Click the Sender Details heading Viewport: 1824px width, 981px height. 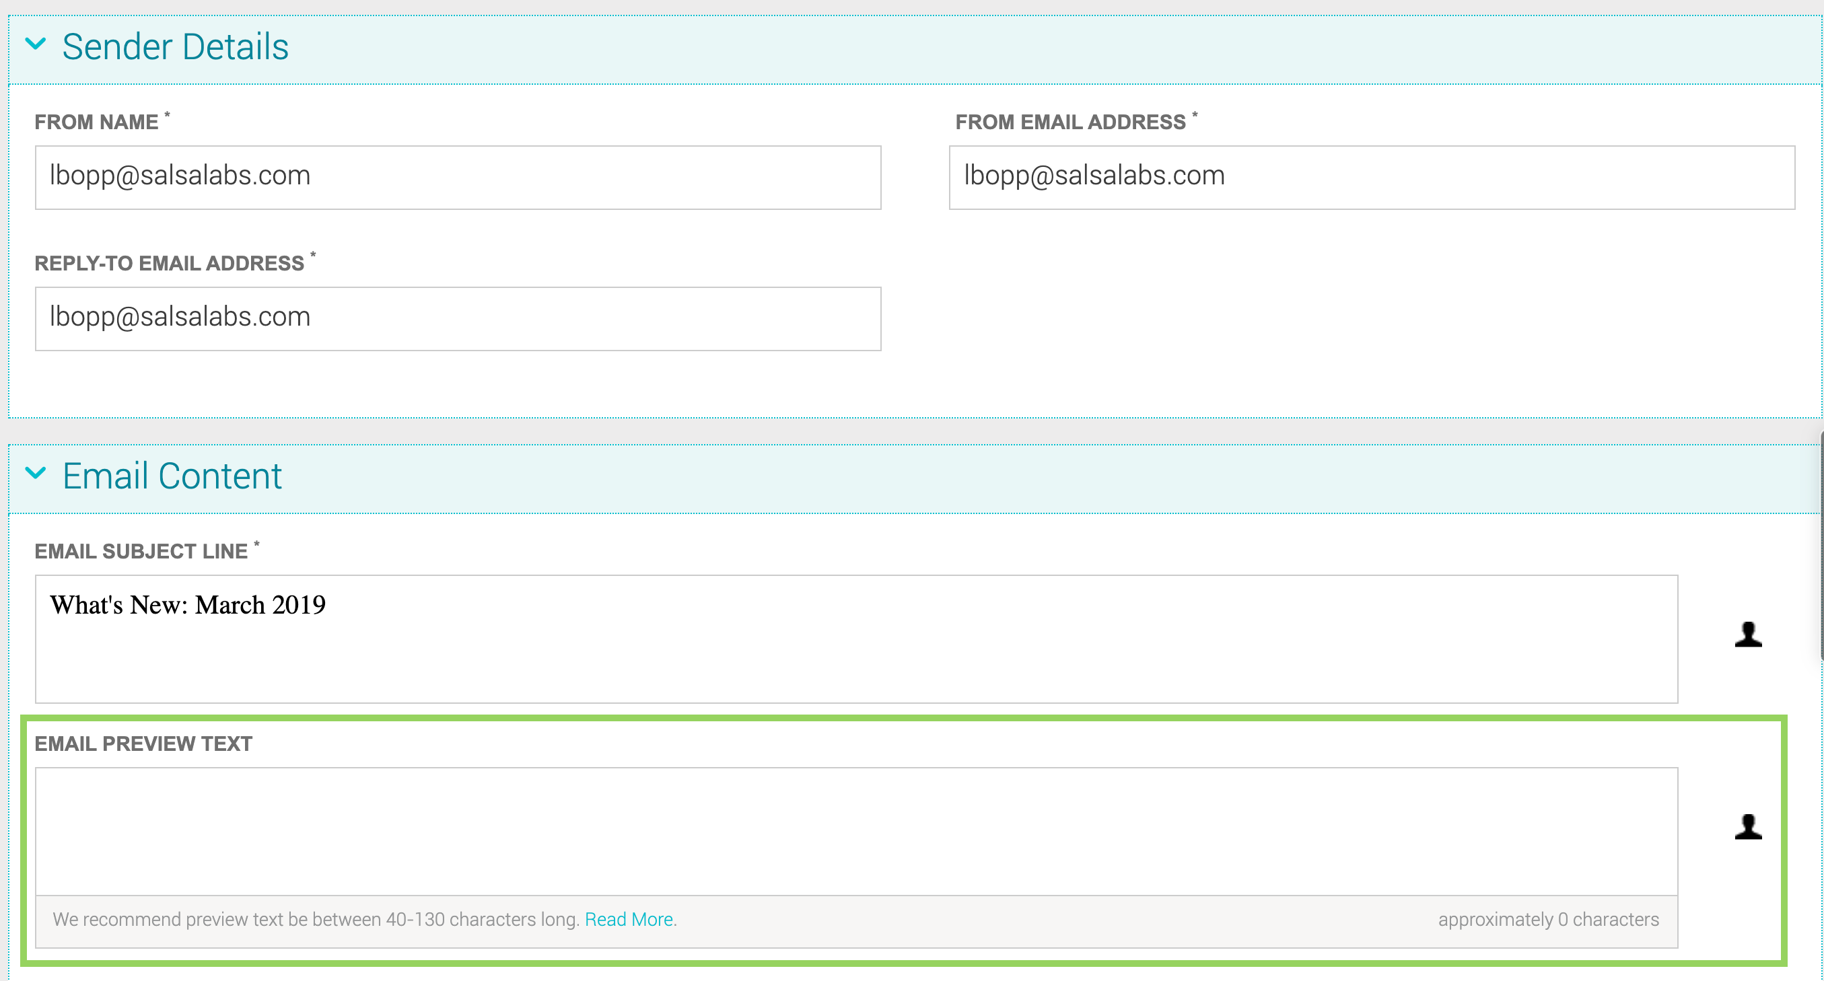pyautogui.click(x=175, y=46)
